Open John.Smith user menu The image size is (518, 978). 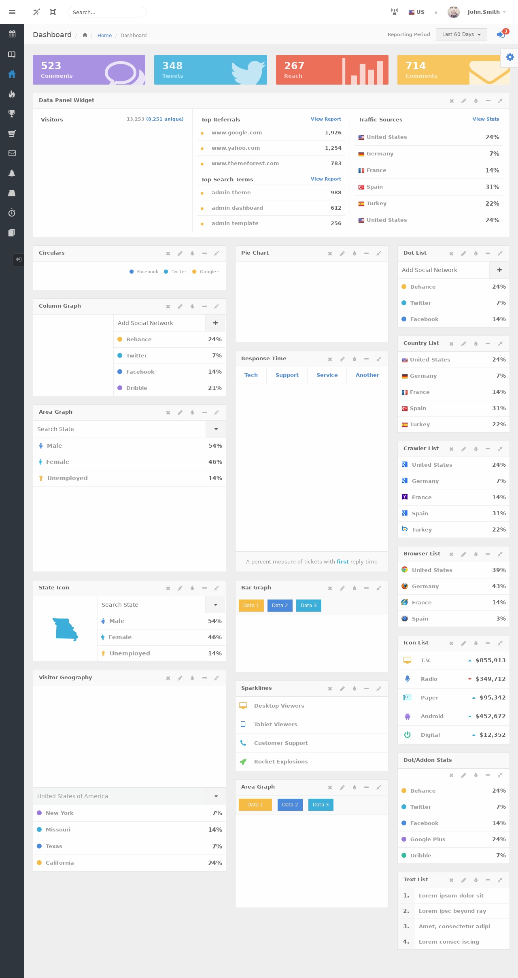pyautogui.click(x=484, y=12)
